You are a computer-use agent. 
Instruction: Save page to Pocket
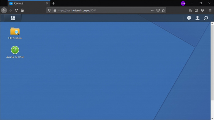158,10
